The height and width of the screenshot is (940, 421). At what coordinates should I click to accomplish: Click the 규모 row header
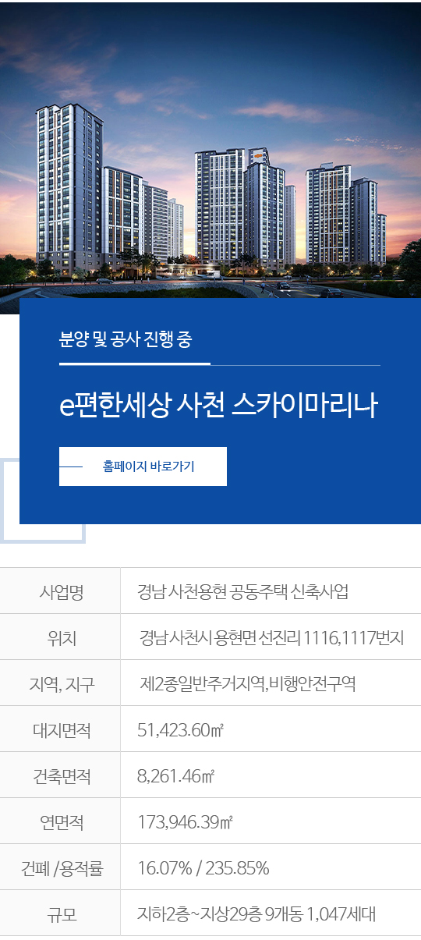click(x=61, y=913)
